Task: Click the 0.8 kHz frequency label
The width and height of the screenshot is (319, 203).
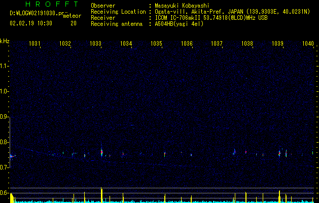Action: [x=4, y=142]
